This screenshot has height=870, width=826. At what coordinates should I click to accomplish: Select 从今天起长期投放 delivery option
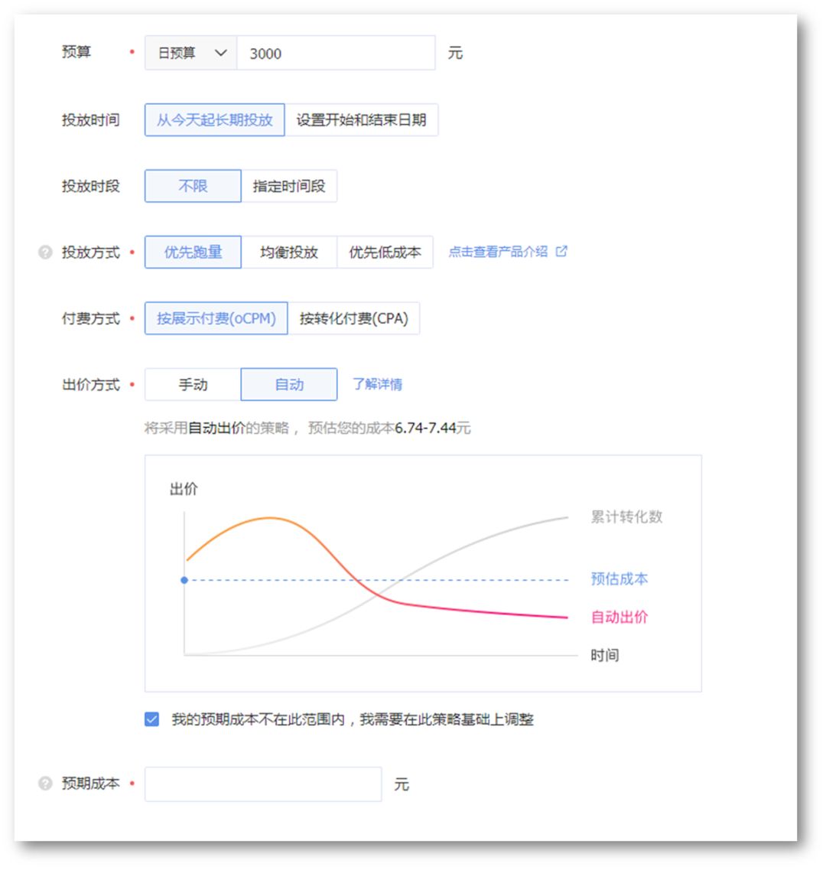pos(215,119)
